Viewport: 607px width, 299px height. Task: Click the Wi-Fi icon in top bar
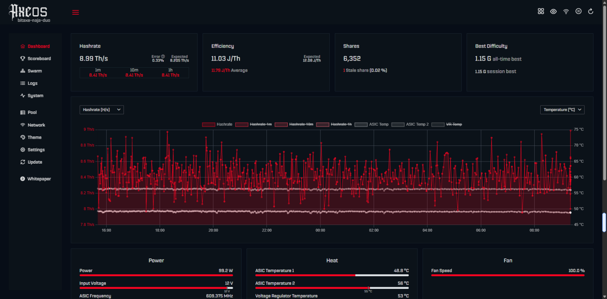(566, 11)
